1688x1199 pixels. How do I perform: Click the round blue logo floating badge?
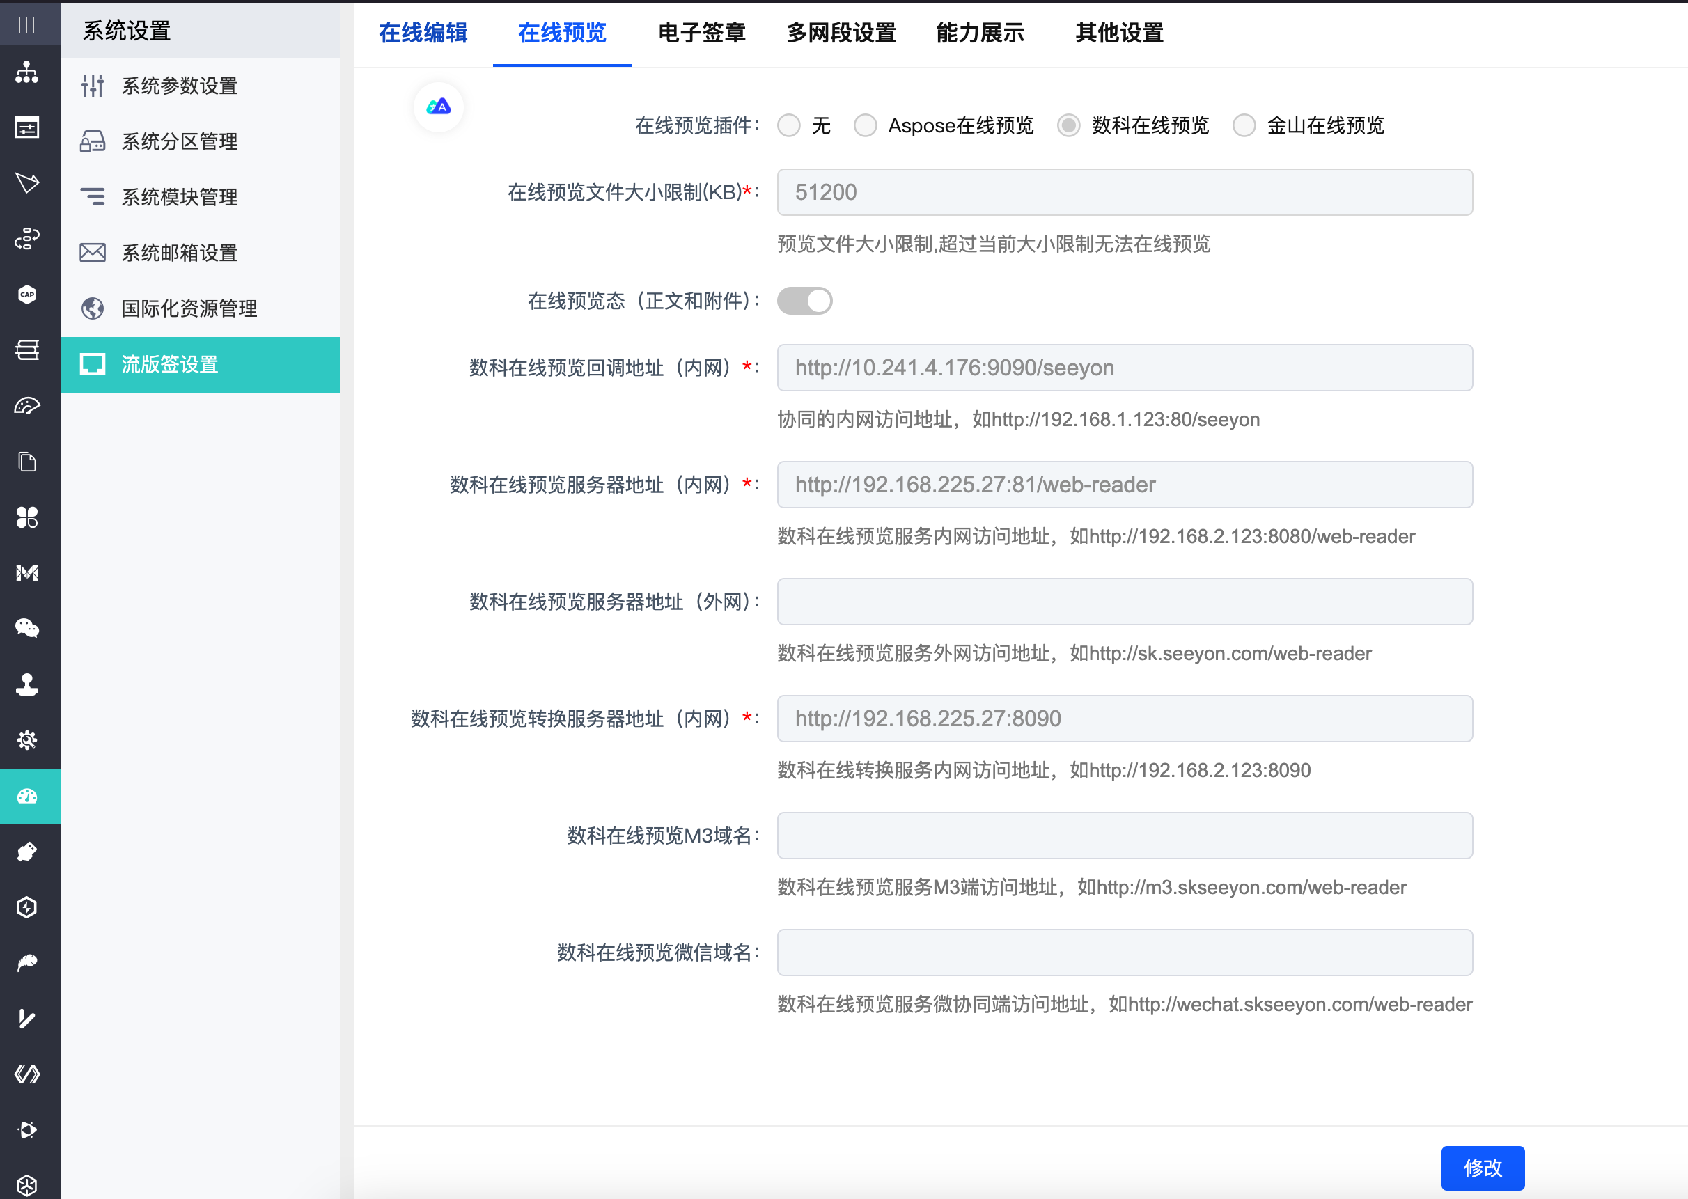pyautogui.click(x=439, y=108)
